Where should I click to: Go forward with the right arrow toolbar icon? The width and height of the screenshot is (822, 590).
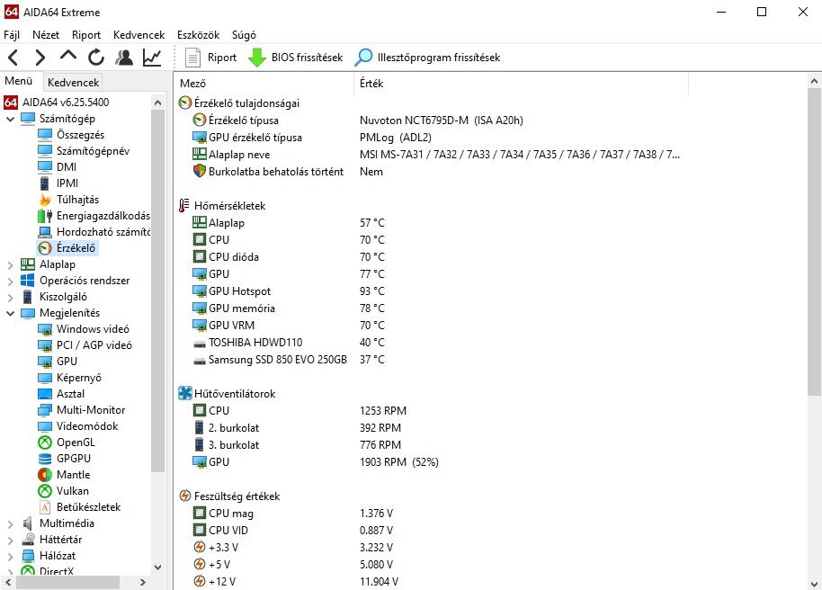40,58
